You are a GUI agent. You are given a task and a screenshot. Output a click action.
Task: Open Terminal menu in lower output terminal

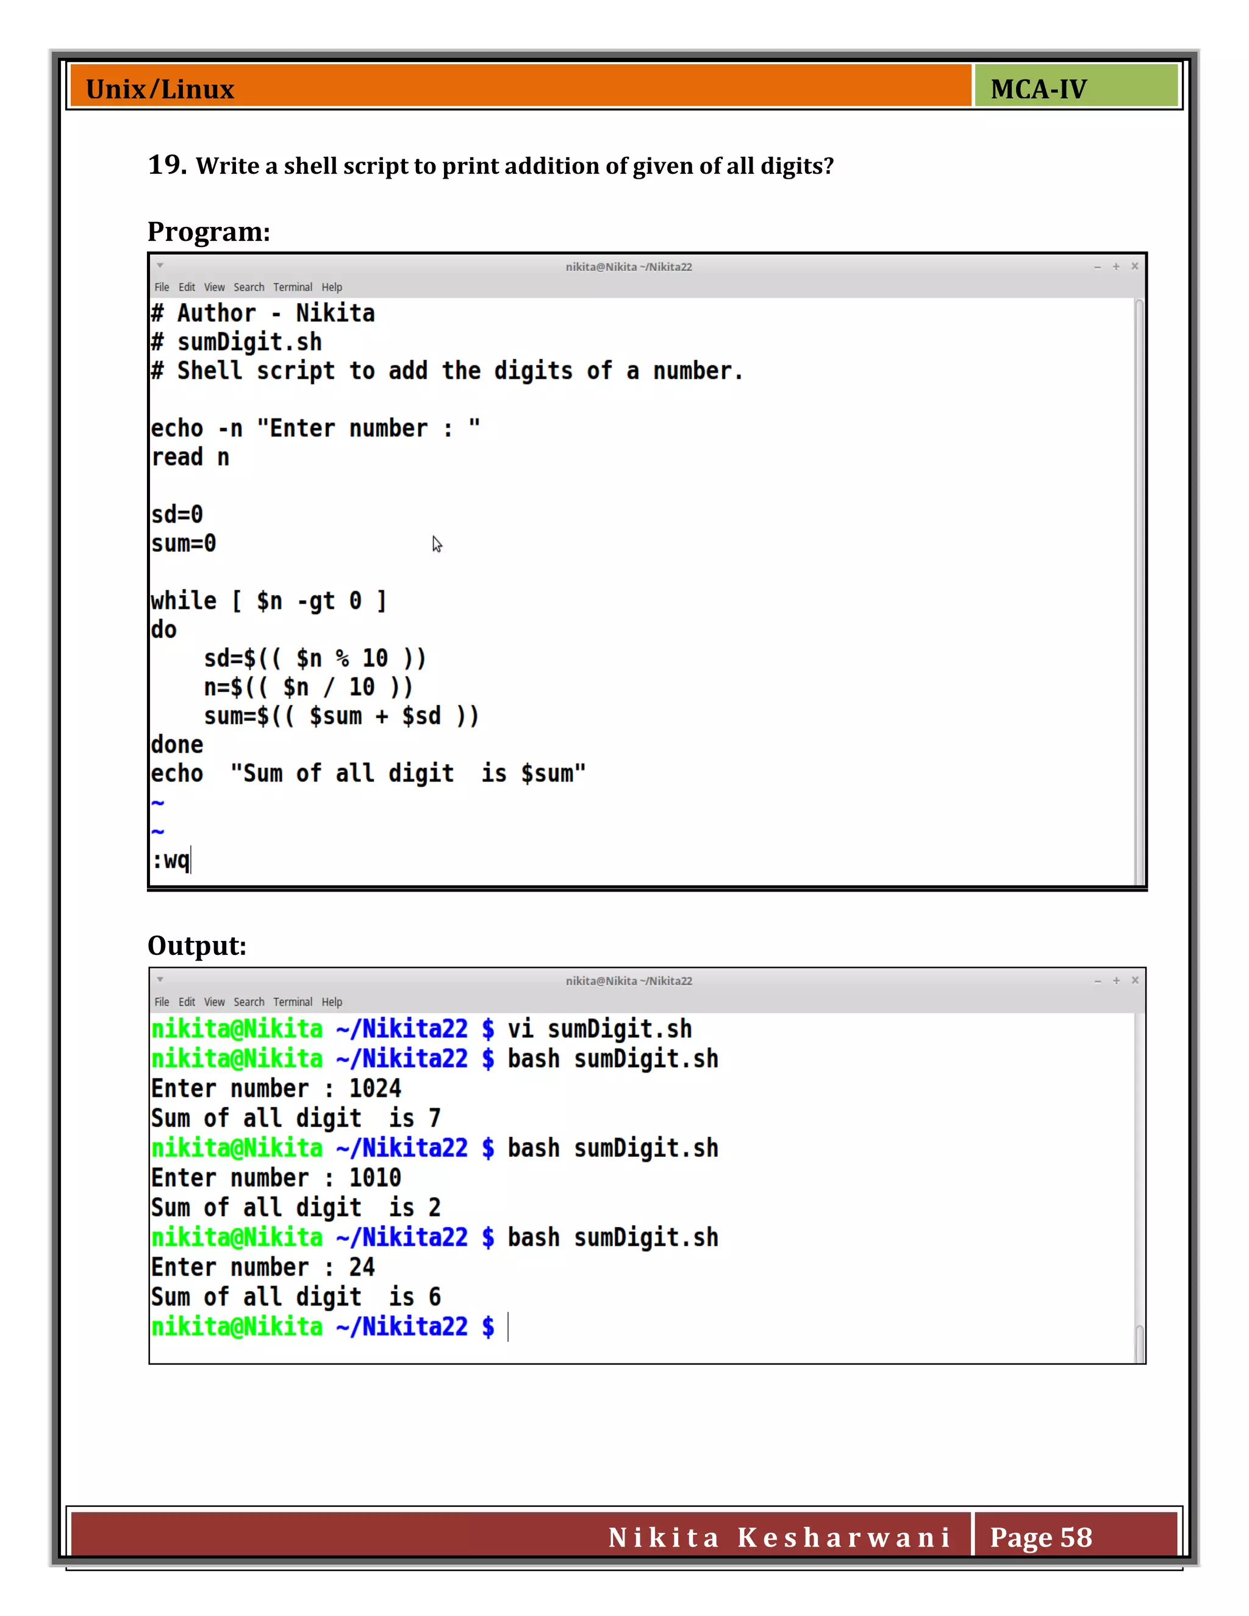[x=292, y=1002]
